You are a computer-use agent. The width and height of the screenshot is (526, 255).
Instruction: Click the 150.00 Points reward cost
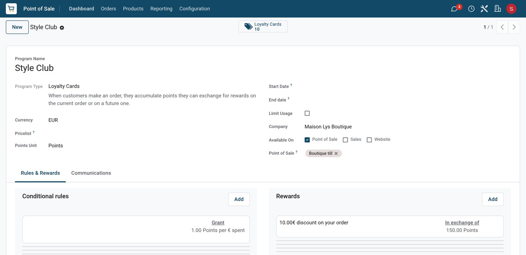pos(462,230)
